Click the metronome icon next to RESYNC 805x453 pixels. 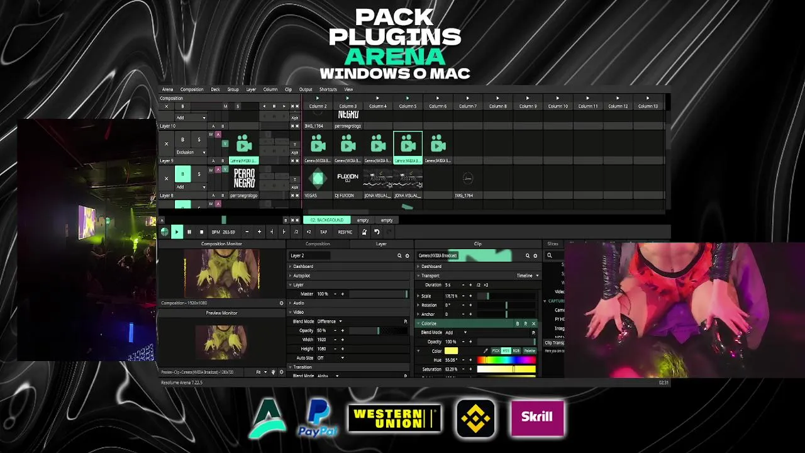click(364, 232)
